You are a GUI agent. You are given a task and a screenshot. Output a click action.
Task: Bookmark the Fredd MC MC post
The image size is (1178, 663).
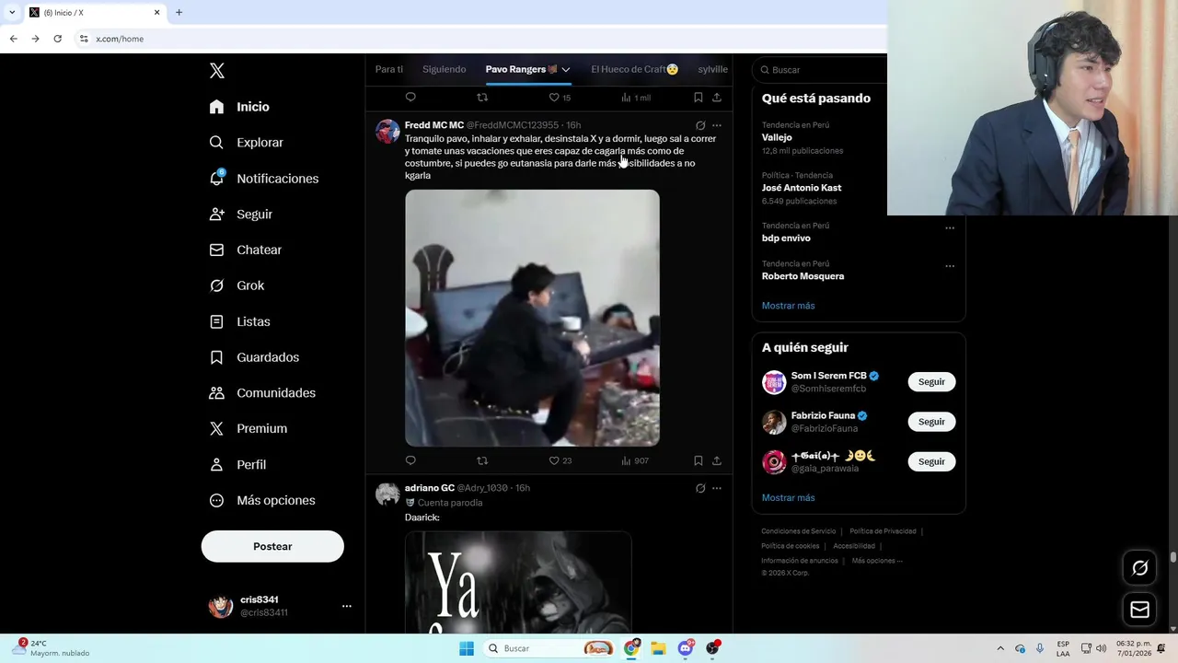click(x=699, y=460)
